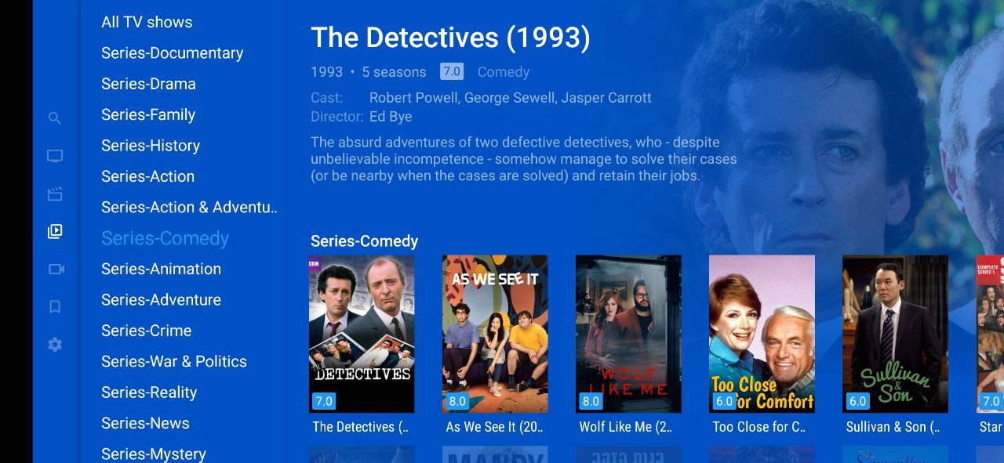Select the live TV icon in sidebar

click(x=54, y=156)
